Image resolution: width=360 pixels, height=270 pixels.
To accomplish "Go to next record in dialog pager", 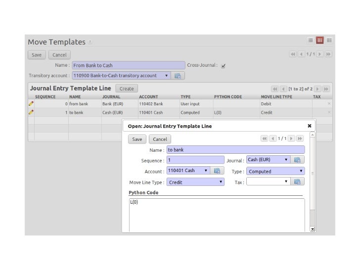I will 291,138.
